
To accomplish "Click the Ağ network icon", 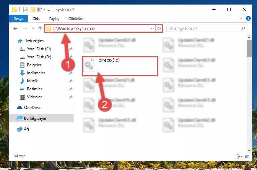I will click(x=19, y=129).
